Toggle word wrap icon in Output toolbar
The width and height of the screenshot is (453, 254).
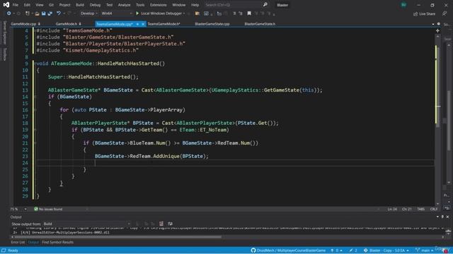point(170,224)
